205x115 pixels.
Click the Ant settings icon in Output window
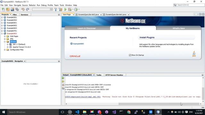point(63,88)
